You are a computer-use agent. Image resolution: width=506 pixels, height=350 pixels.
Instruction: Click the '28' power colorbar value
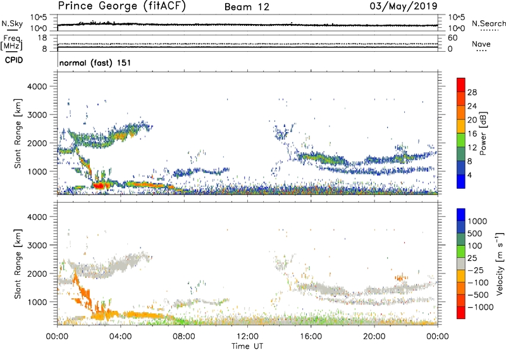click(472, 92)
